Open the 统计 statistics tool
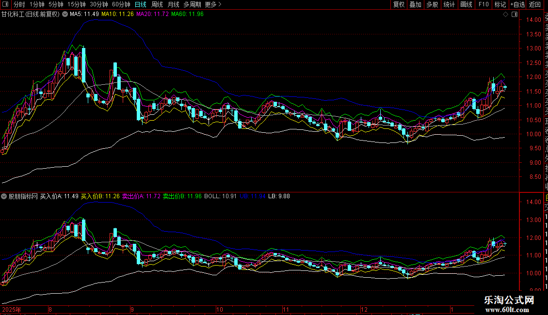This screenshot has height=315, width=548. pyautogui.click(x=449, y=4)
